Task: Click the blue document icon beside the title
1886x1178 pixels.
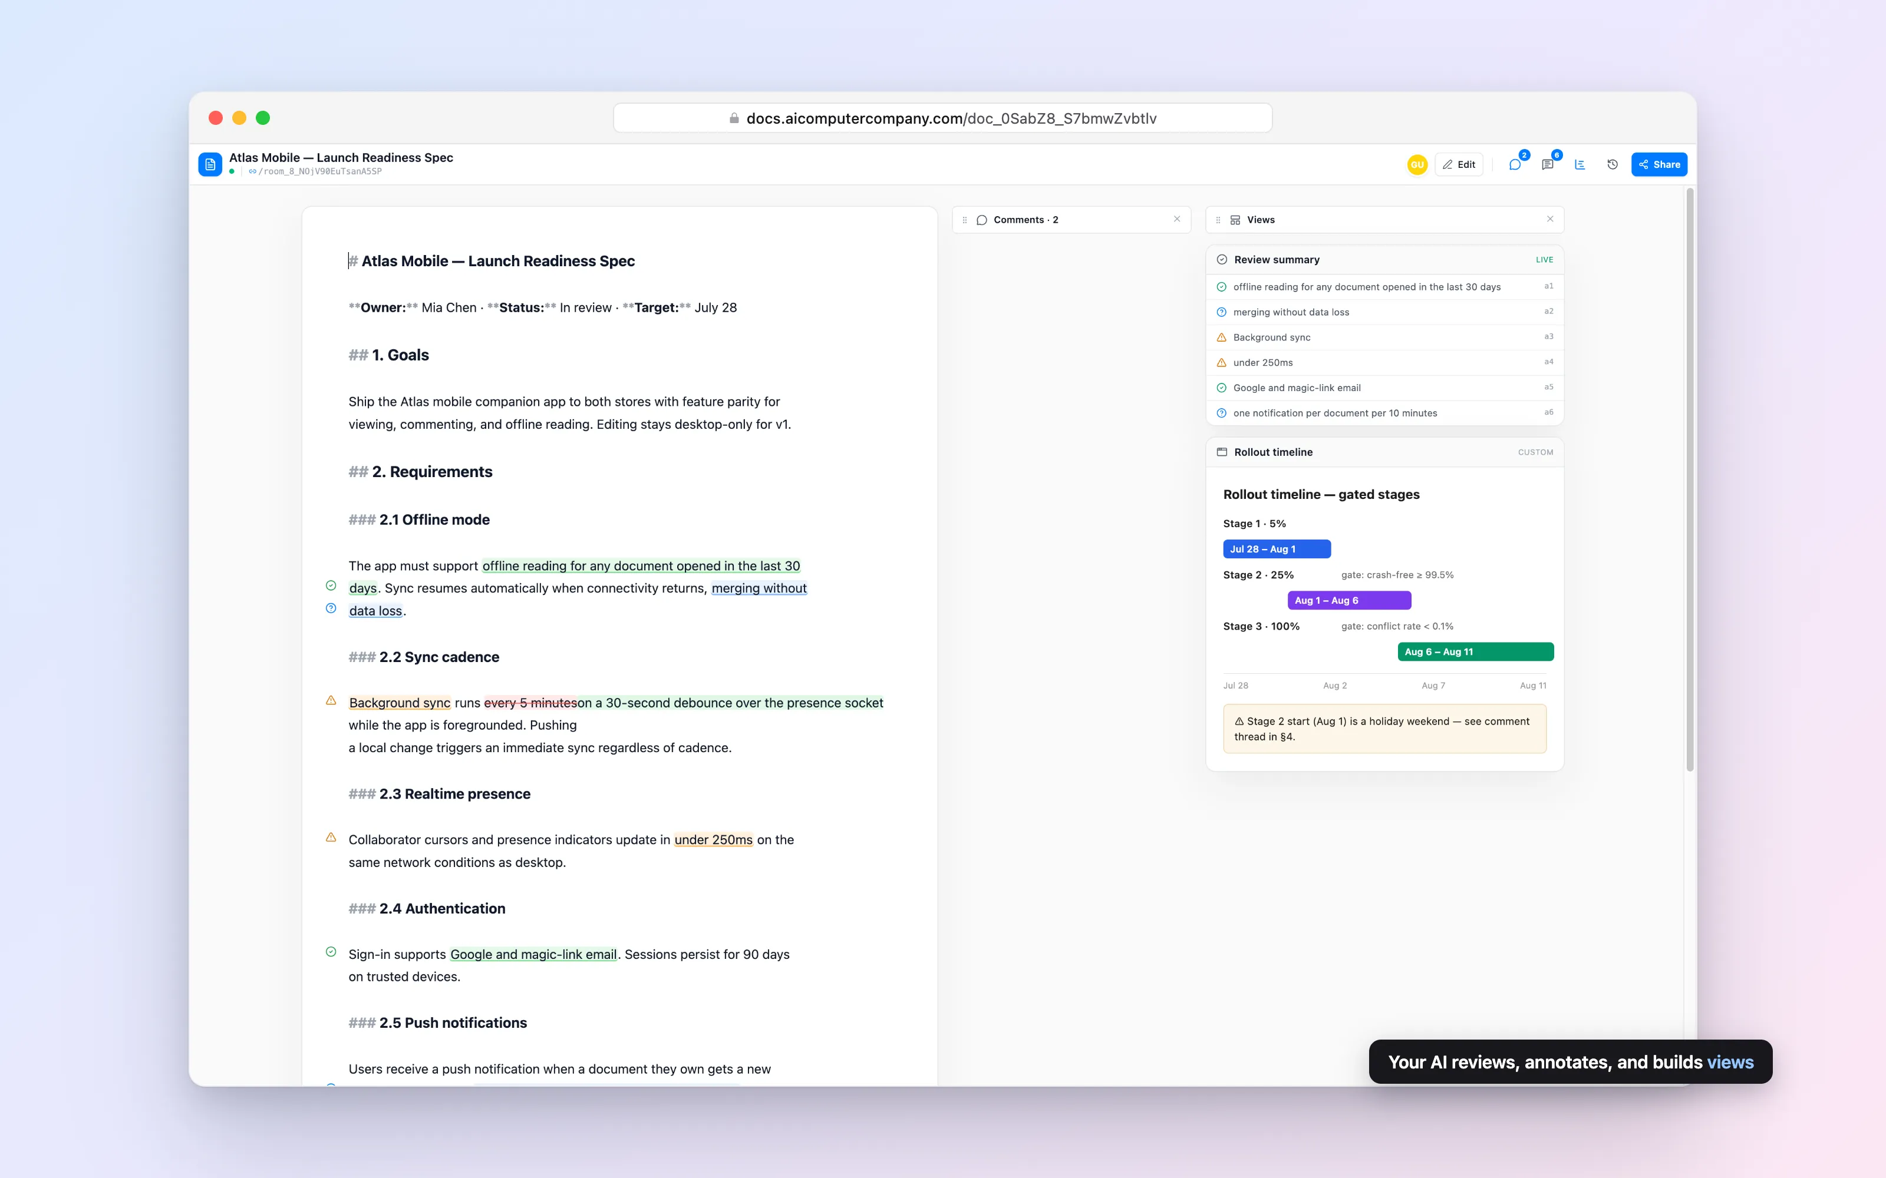Action: (210, 164)
